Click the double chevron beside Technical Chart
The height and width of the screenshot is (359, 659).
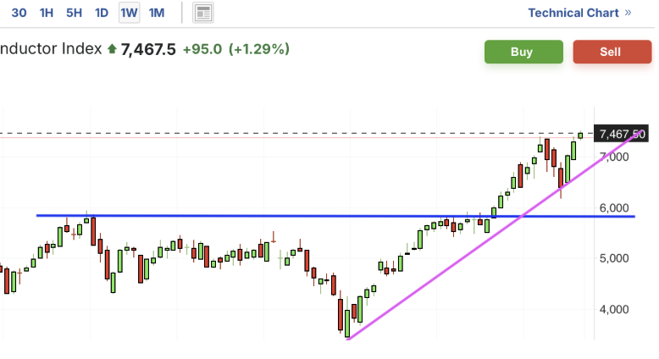pos(628,13)
